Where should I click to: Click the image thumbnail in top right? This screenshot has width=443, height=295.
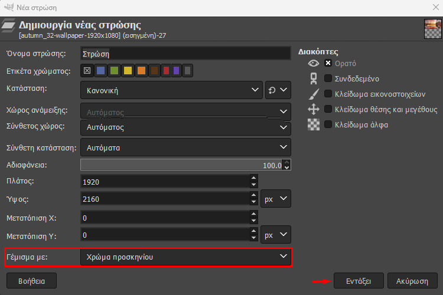[432, 29]
